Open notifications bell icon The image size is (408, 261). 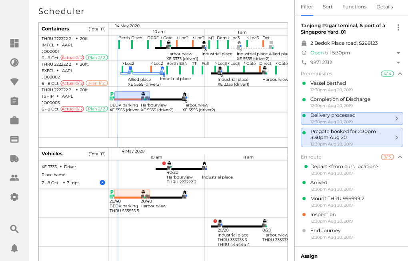[x=14, y=248]
